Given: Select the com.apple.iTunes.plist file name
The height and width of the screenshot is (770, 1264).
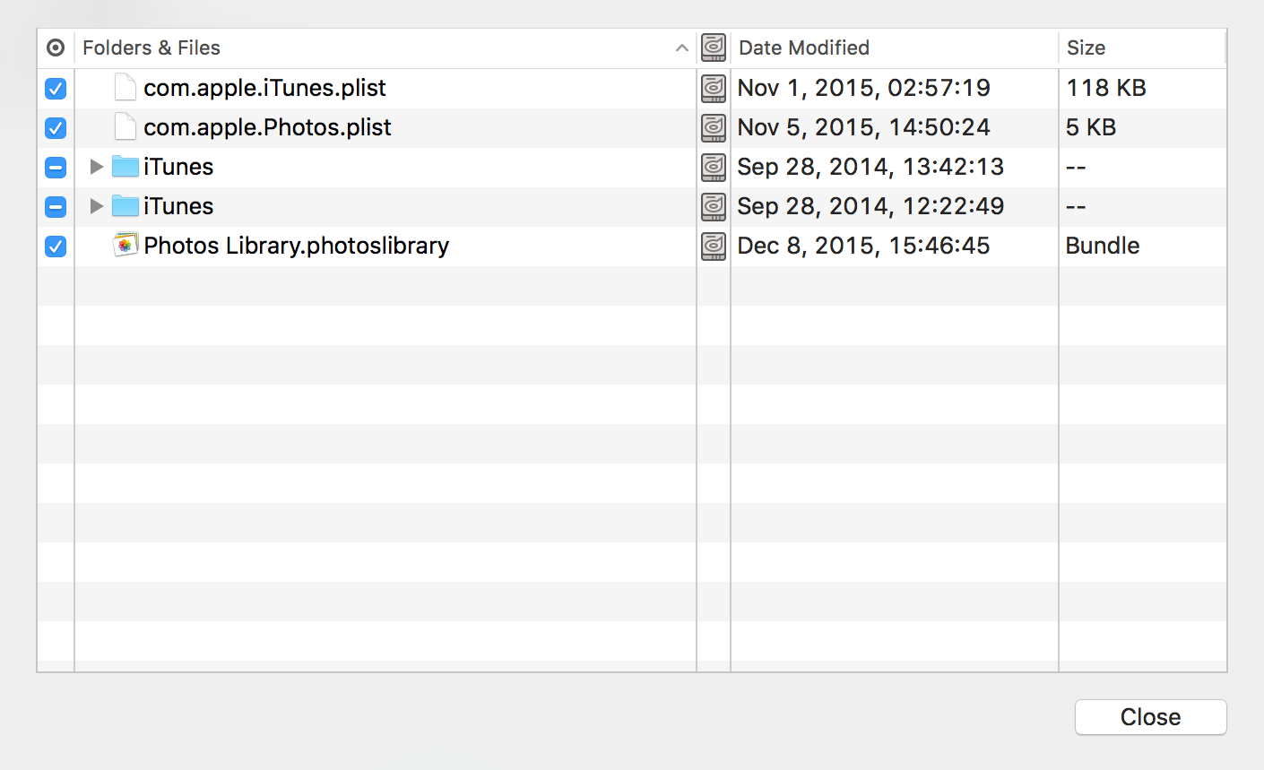Looking at the screenshot, I should click(x=264, y=88).
